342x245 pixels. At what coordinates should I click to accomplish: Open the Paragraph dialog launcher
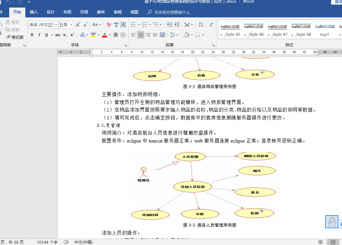click(213, 46)
